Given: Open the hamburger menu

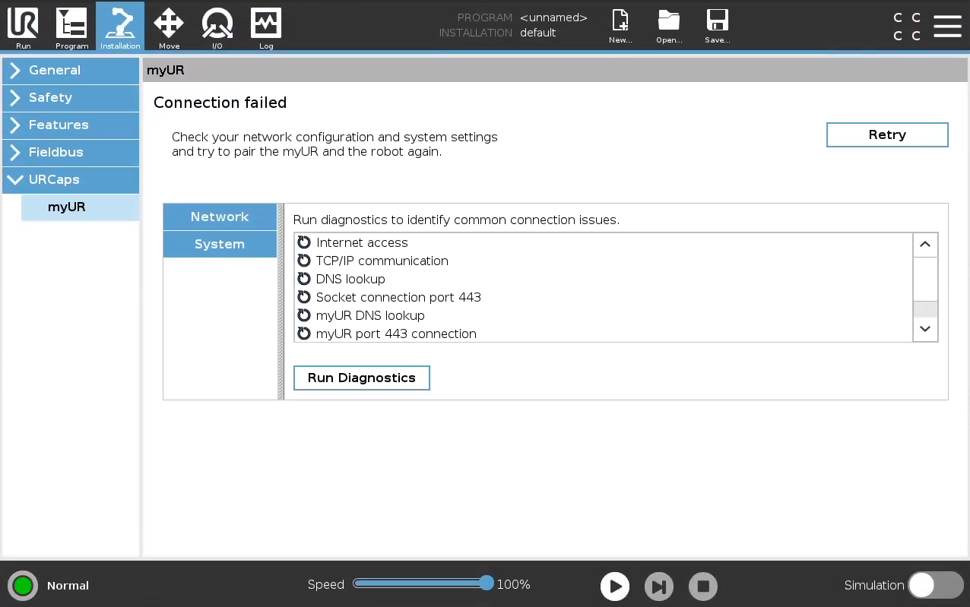Looking at the screenshot, I should pyautogui.click(x=947, y=26).
